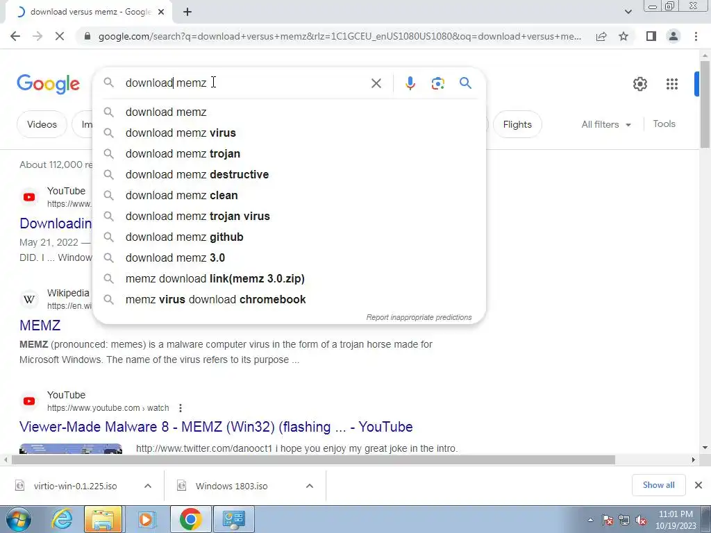Click Chrome icon in taskbar
Screen dimensions: 711x533
coord(190,519)
